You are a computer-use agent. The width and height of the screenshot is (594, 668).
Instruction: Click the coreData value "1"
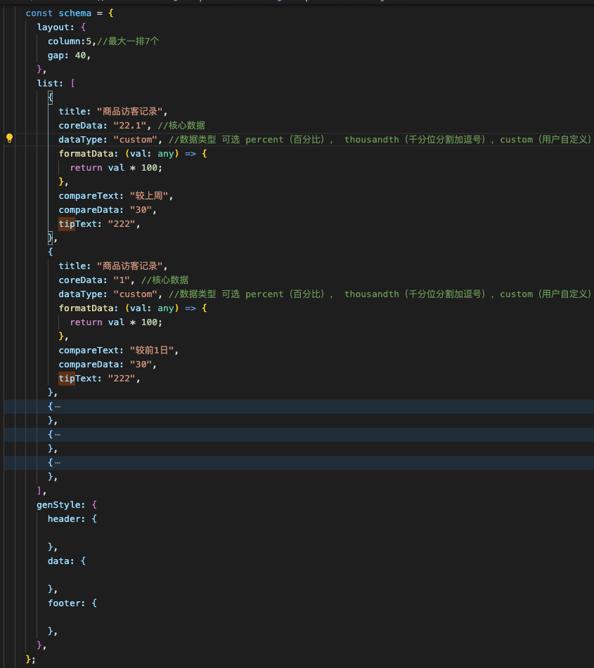tap(122, 280)
